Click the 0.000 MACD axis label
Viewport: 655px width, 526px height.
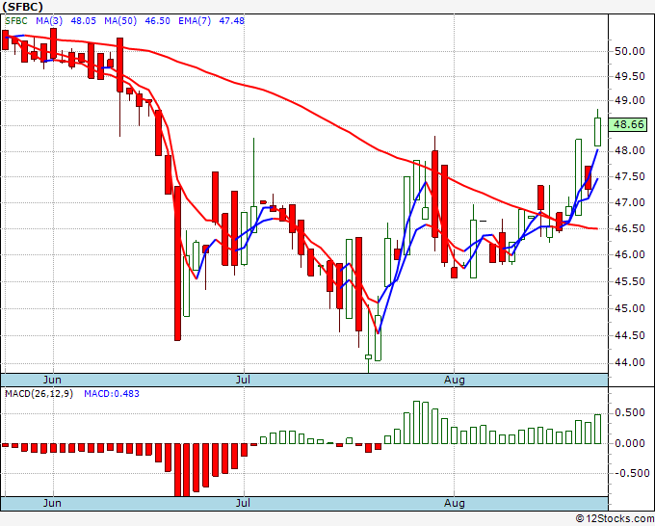[630, 443]
